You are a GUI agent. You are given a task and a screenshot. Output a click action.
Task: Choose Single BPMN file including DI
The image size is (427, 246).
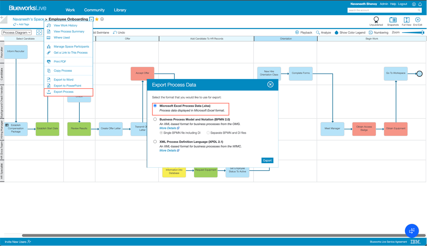[x=161, y=133]
